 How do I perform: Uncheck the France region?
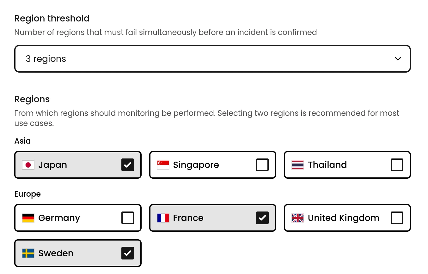(262, 218)
